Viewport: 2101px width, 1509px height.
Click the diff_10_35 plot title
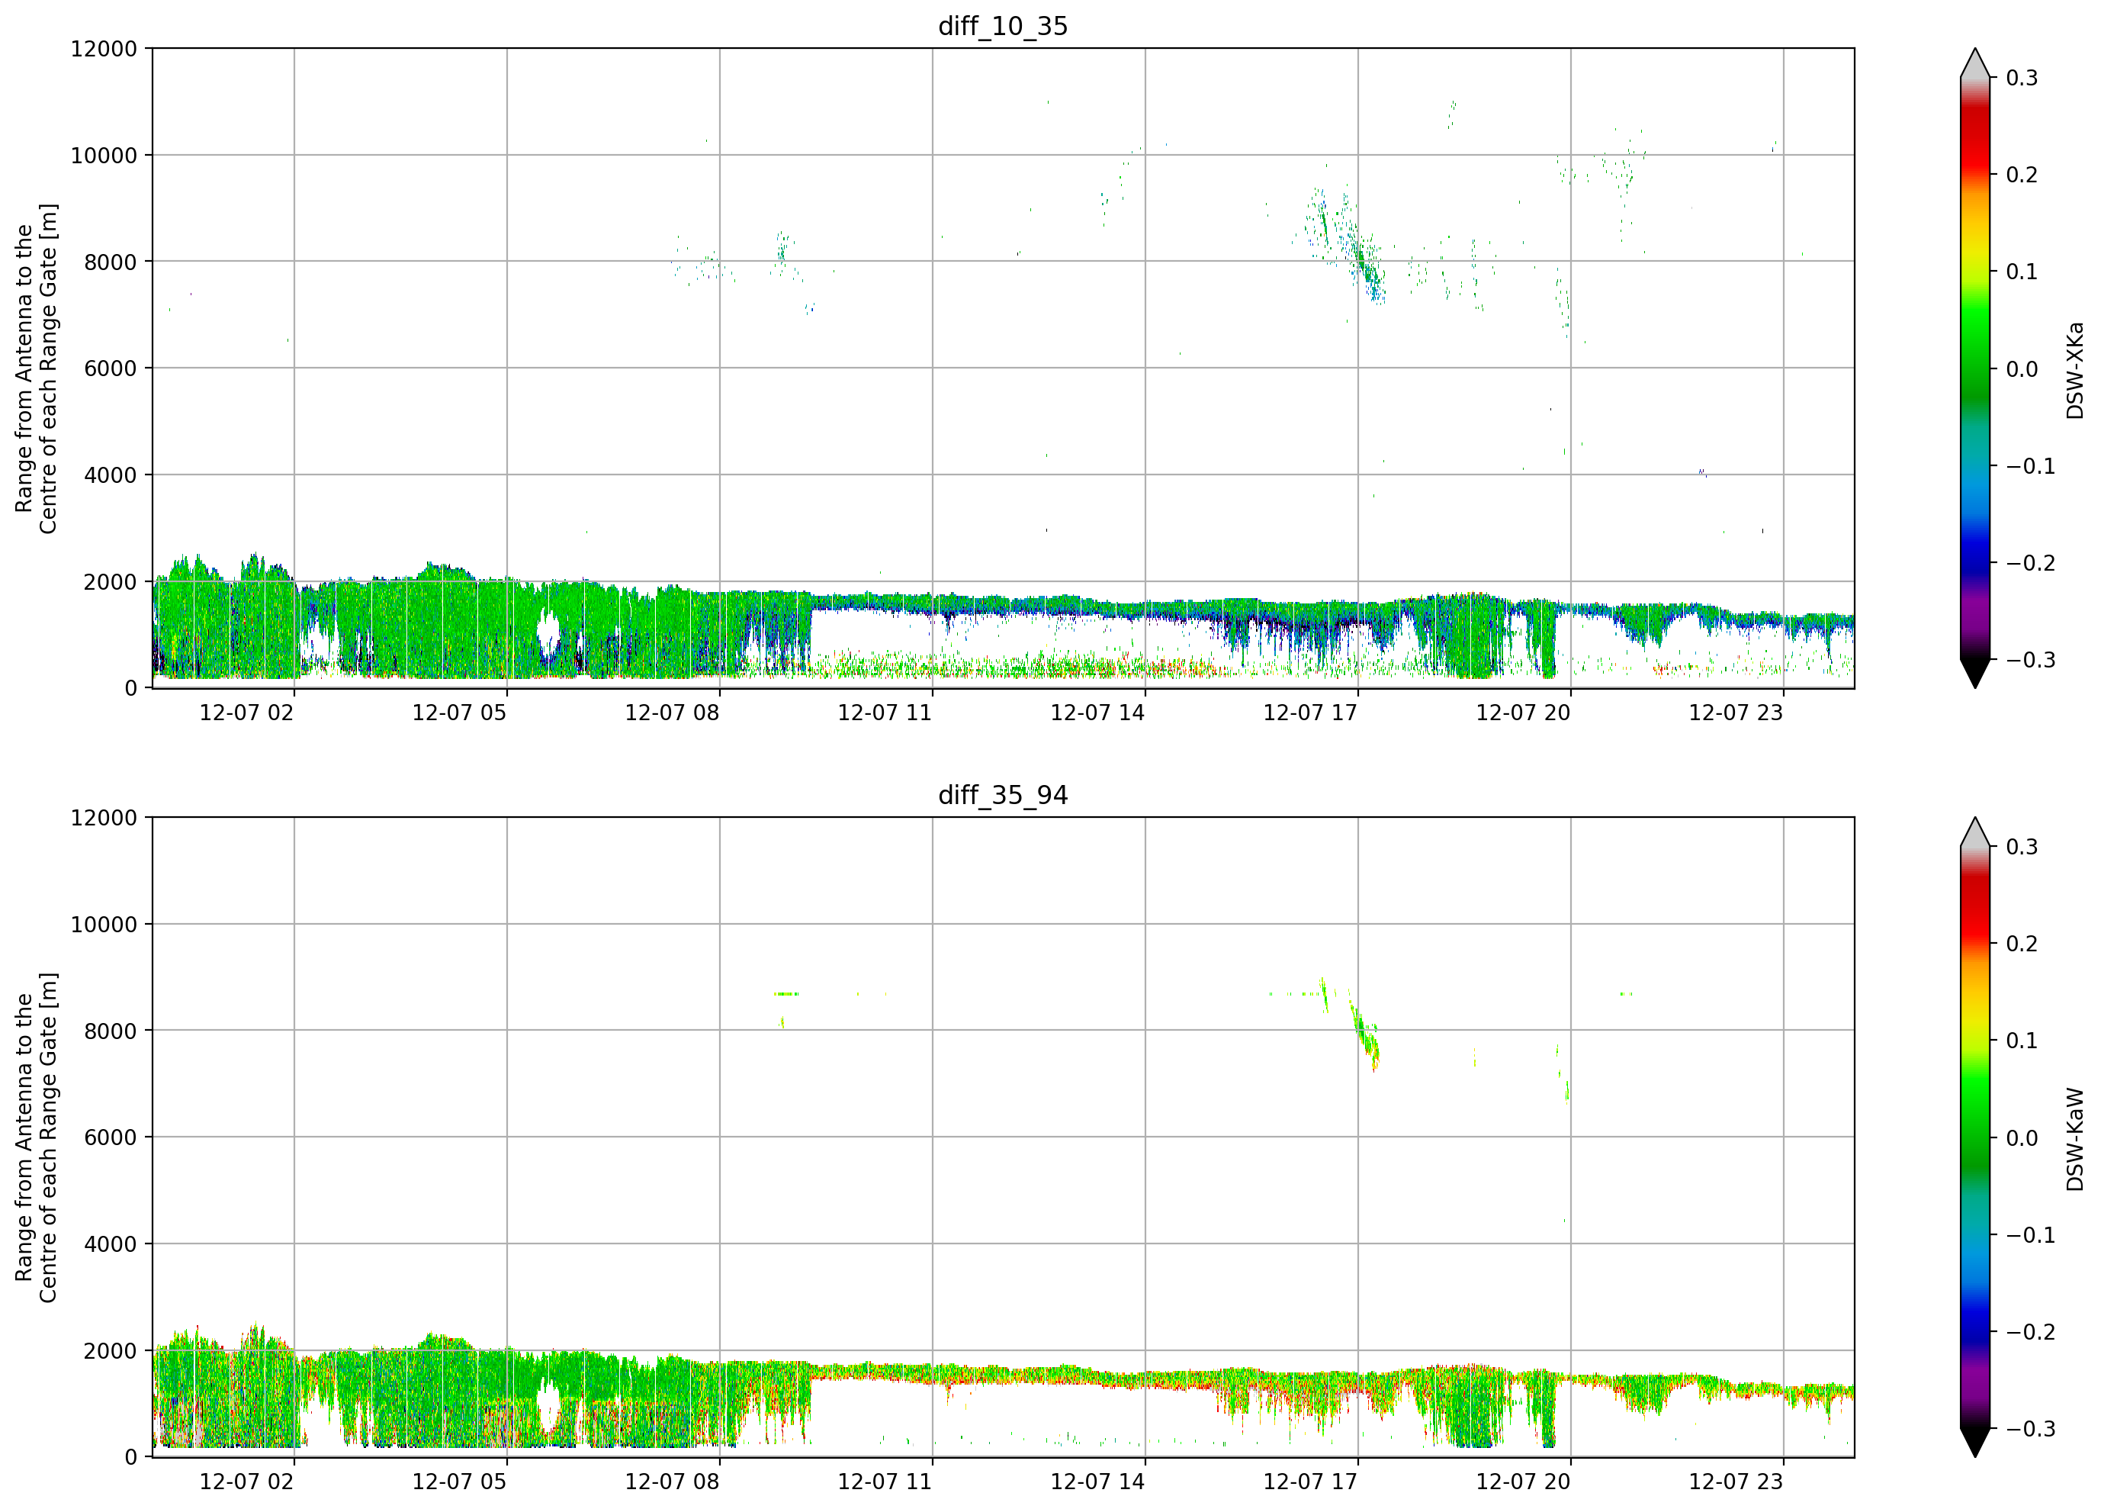tap(1002, 26)
